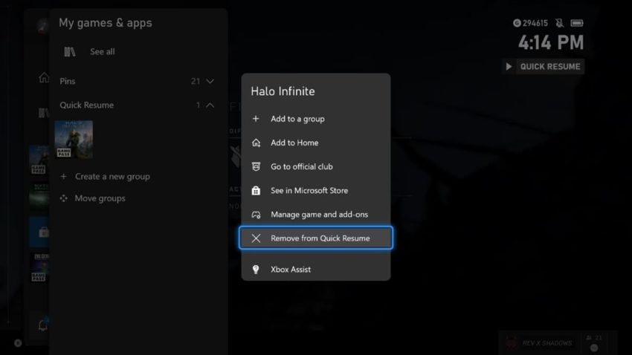The width and height of the screenshot is (632, 355).
Task: Click Move groups
Action: (100, 198)
